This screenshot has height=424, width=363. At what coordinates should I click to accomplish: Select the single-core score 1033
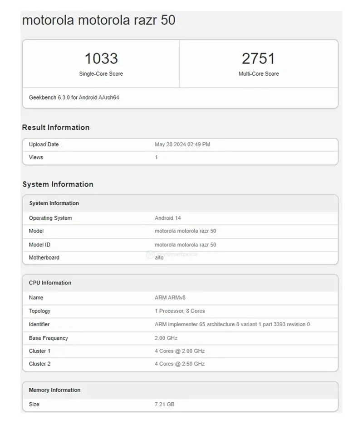[101, 58]
